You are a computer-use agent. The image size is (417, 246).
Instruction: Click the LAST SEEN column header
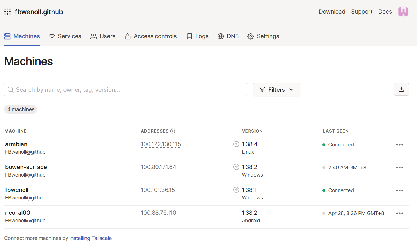[x=336, y=131]
